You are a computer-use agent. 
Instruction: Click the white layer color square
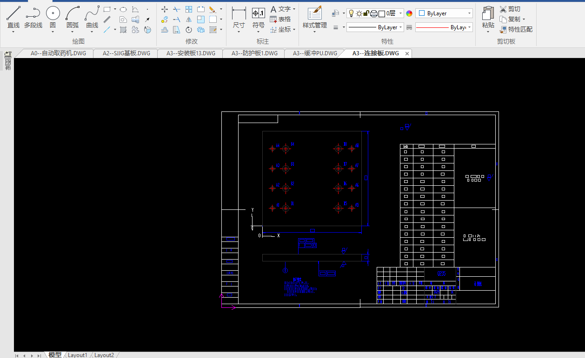pyautogui.click(x=382, y=13)
